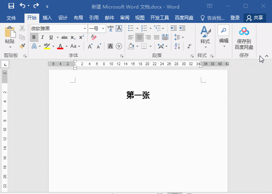
Task: Click the Format Painter brush icon
Action: click(22, 46)
